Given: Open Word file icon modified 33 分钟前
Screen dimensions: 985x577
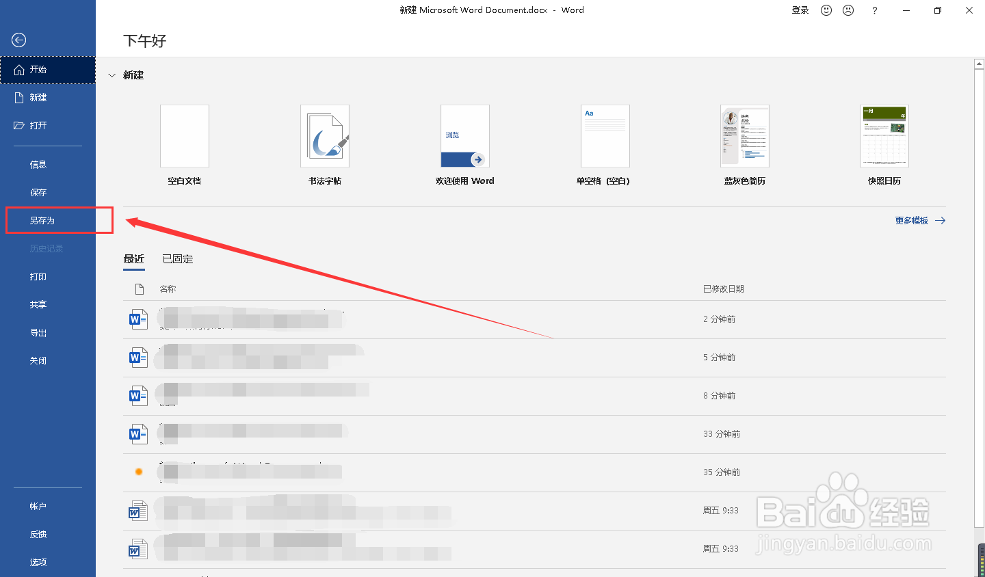Looking at the screenshot, I should 138,434.
